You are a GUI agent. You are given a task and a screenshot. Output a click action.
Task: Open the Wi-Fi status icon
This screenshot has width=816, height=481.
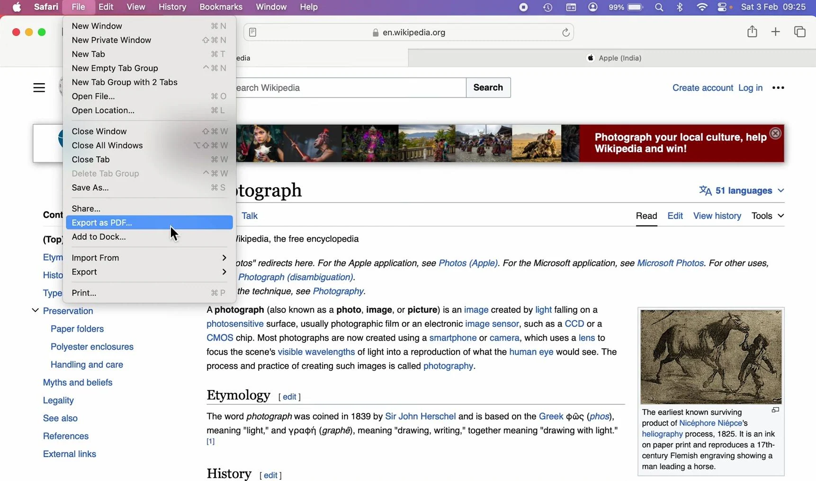[702, 7]
